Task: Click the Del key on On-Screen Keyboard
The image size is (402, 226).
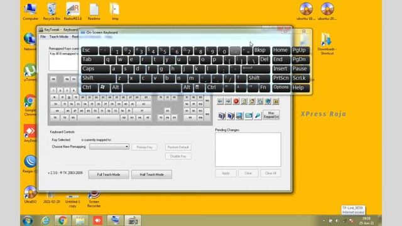Action: coord(264,60)
